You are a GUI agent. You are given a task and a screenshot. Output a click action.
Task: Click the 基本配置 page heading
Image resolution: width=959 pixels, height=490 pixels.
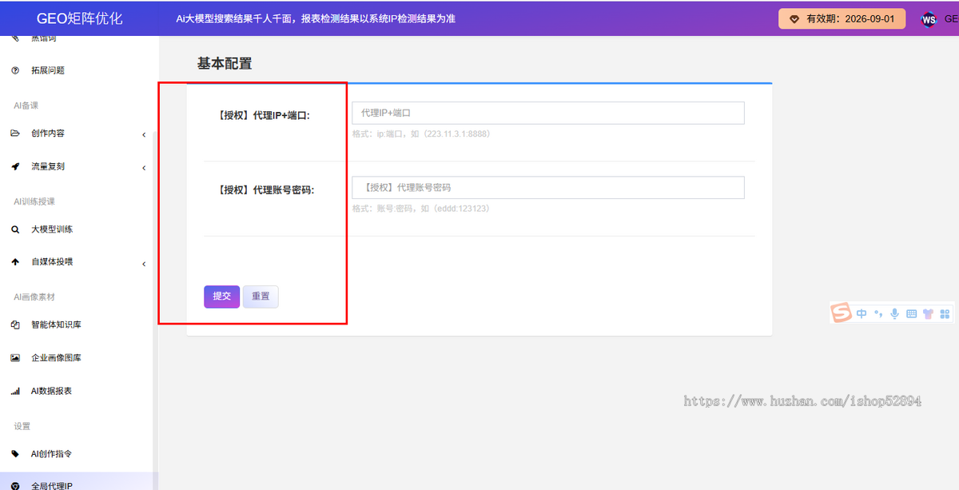[x=225, y=64]
